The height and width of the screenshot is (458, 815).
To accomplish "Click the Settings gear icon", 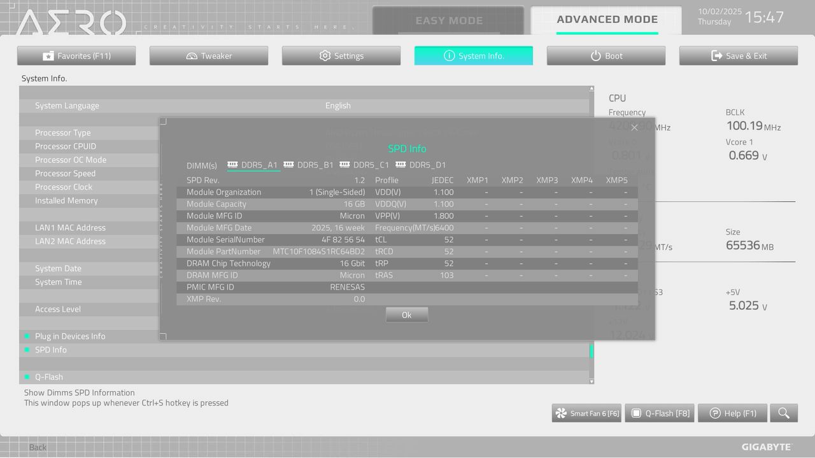I will coord(326,55).
